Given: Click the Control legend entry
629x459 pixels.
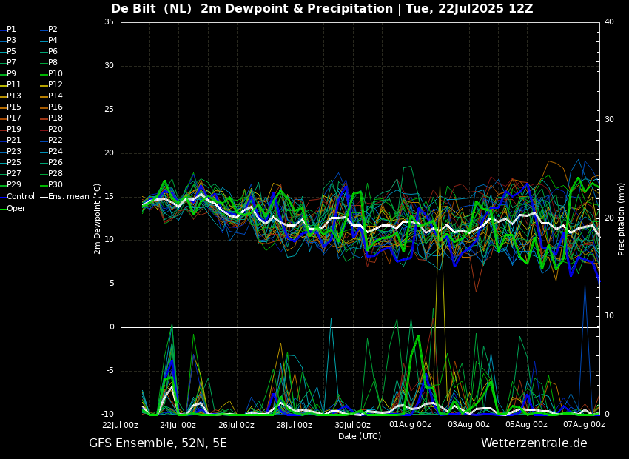Looking at the screenshot, I should [x=17, y=197].
